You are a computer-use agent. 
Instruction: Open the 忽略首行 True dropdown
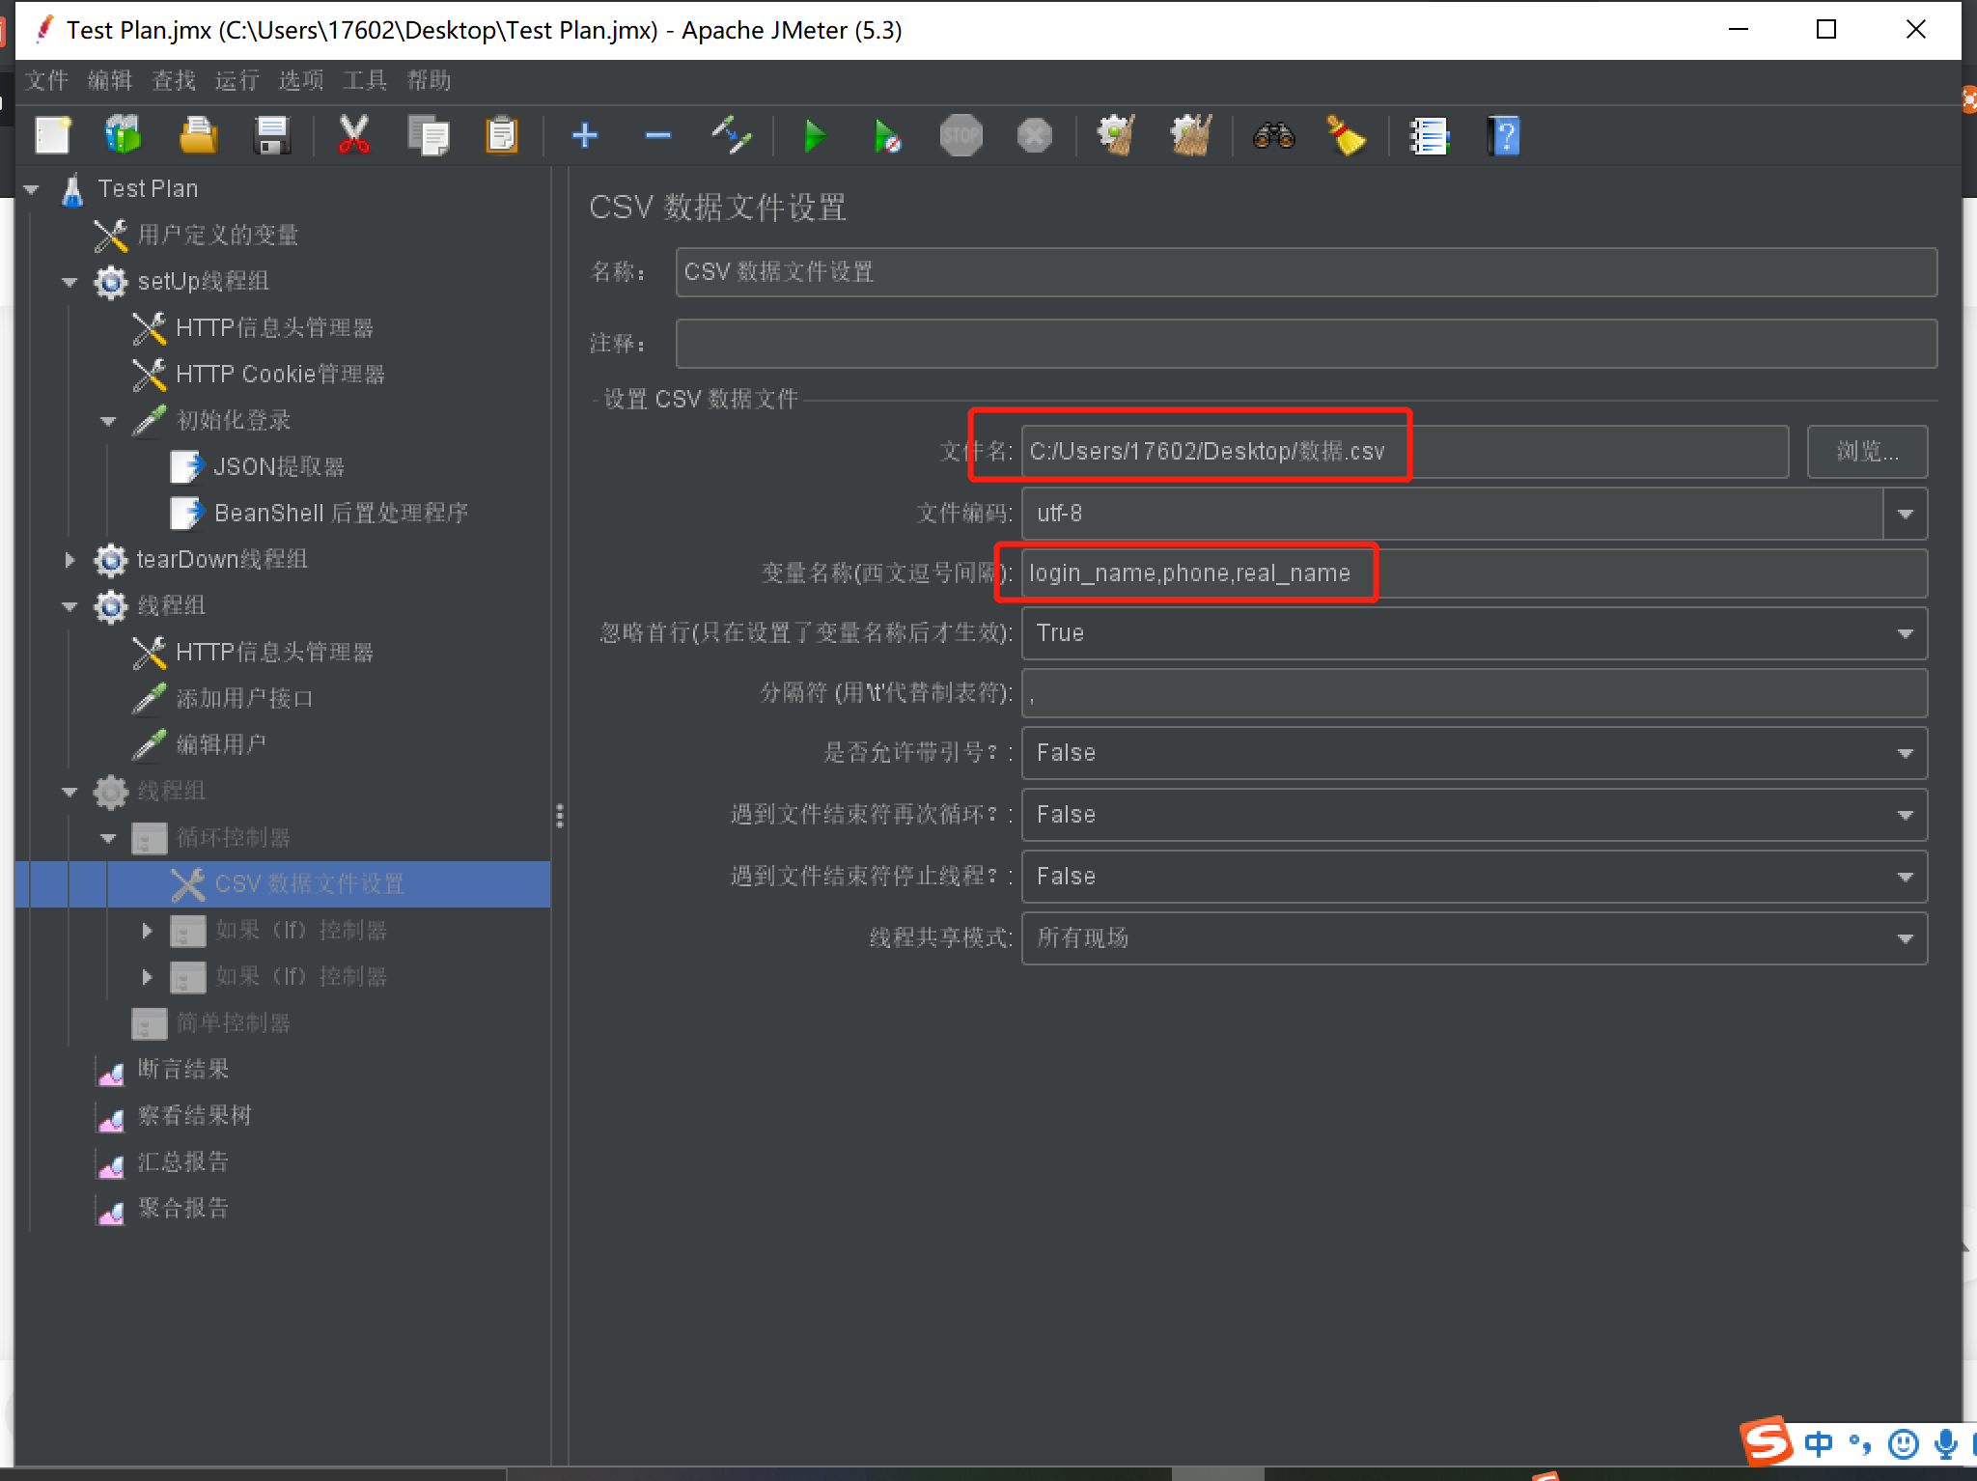(1474, 633)
